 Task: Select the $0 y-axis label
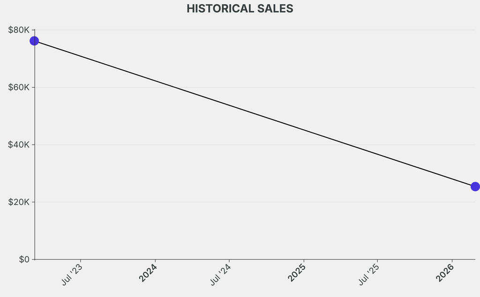point(24,260)
